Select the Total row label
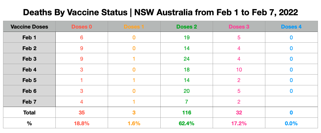The image size is (321, 133). pos(29,112)
